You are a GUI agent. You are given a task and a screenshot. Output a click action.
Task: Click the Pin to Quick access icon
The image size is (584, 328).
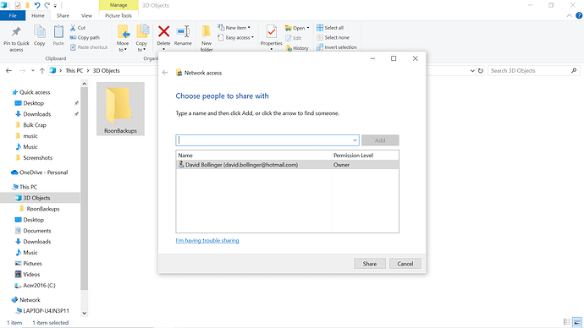(x=16, y=32)
